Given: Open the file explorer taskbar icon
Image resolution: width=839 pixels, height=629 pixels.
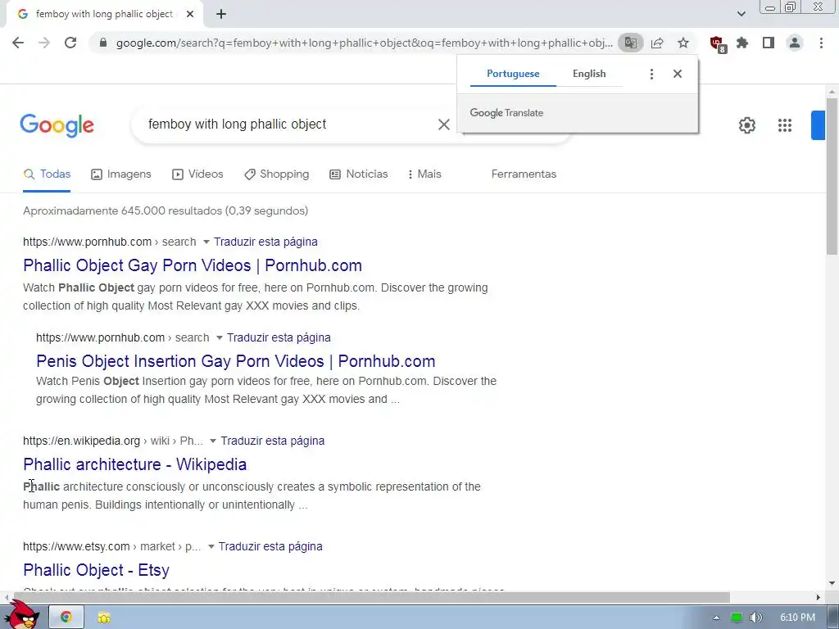Looking at the screenshot, I should pyautogui.click(x=104, y=618).
